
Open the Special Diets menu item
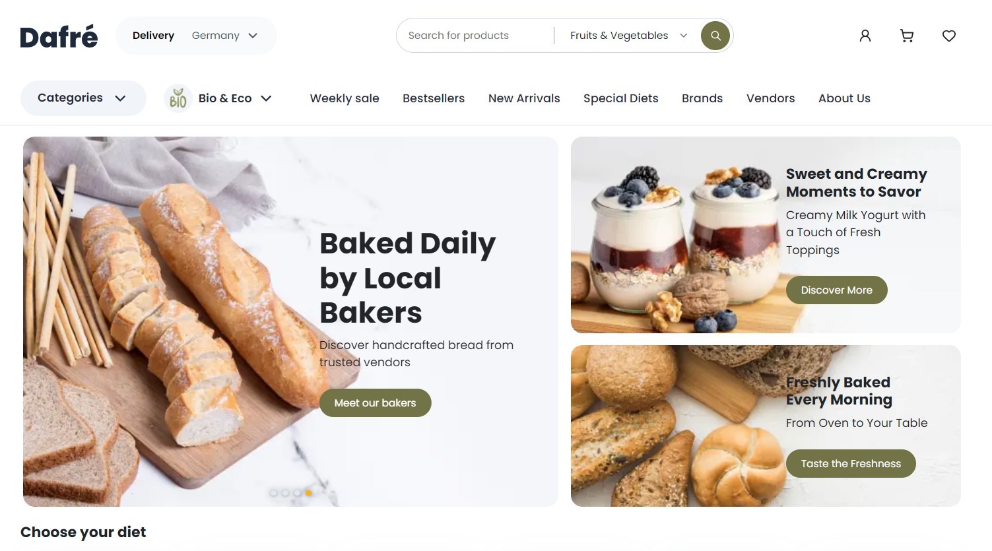[620, 98]
